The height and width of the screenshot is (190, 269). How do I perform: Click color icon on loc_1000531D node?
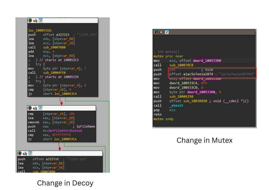(30, 20)
